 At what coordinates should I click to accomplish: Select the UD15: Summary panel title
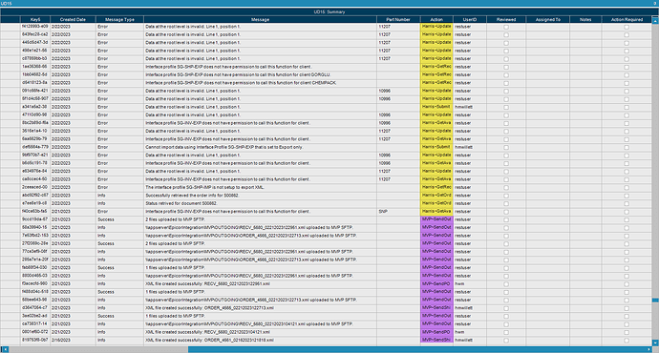coord(329,11)
